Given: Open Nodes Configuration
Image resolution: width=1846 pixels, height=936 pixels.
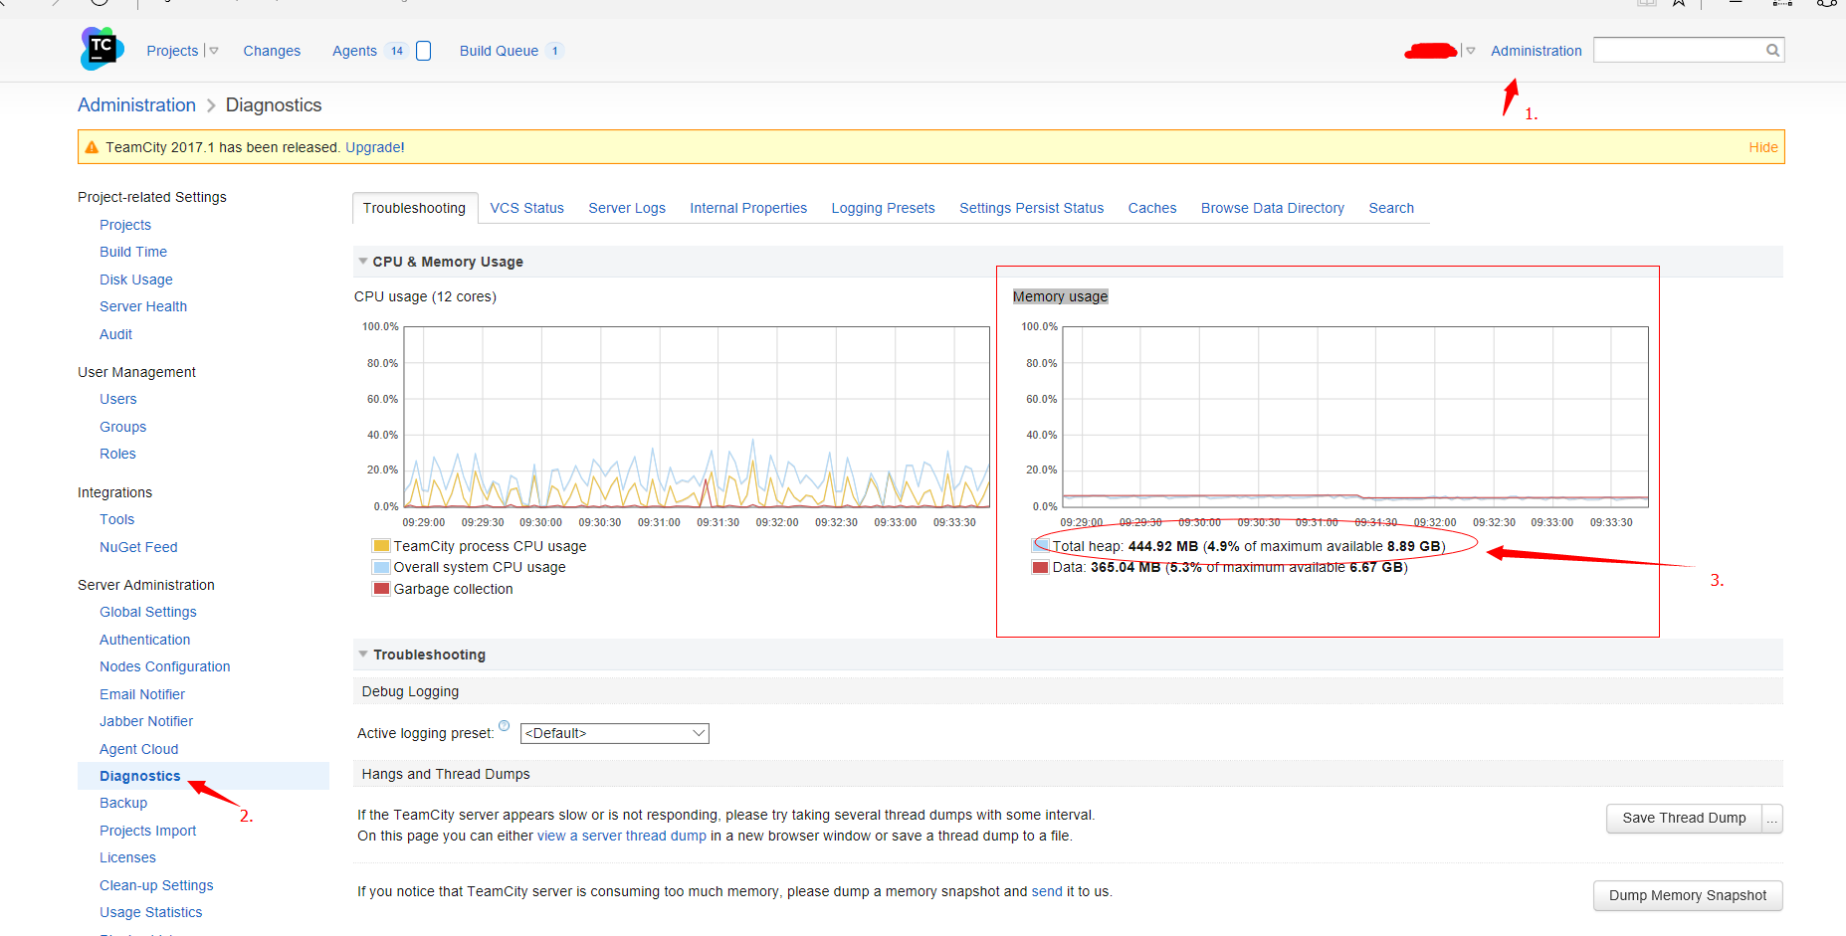Looking at the screenshot, I should point(164,666).
